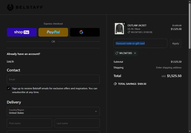Click the First name field
This screenshot has height=133, width=191.
[x=30, y=123]
